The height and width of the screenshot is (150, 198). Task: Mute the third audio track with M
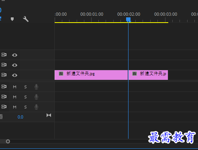tap(14, 107)
